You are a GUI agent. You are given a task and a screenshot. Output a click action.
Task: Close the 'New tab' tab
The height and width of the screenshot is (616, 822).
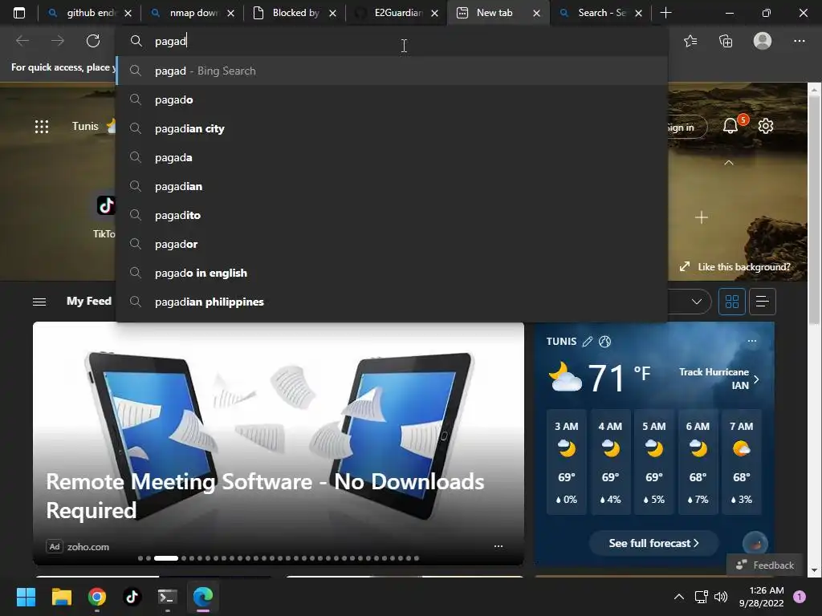pyautogui.click(x=536, y=13)
